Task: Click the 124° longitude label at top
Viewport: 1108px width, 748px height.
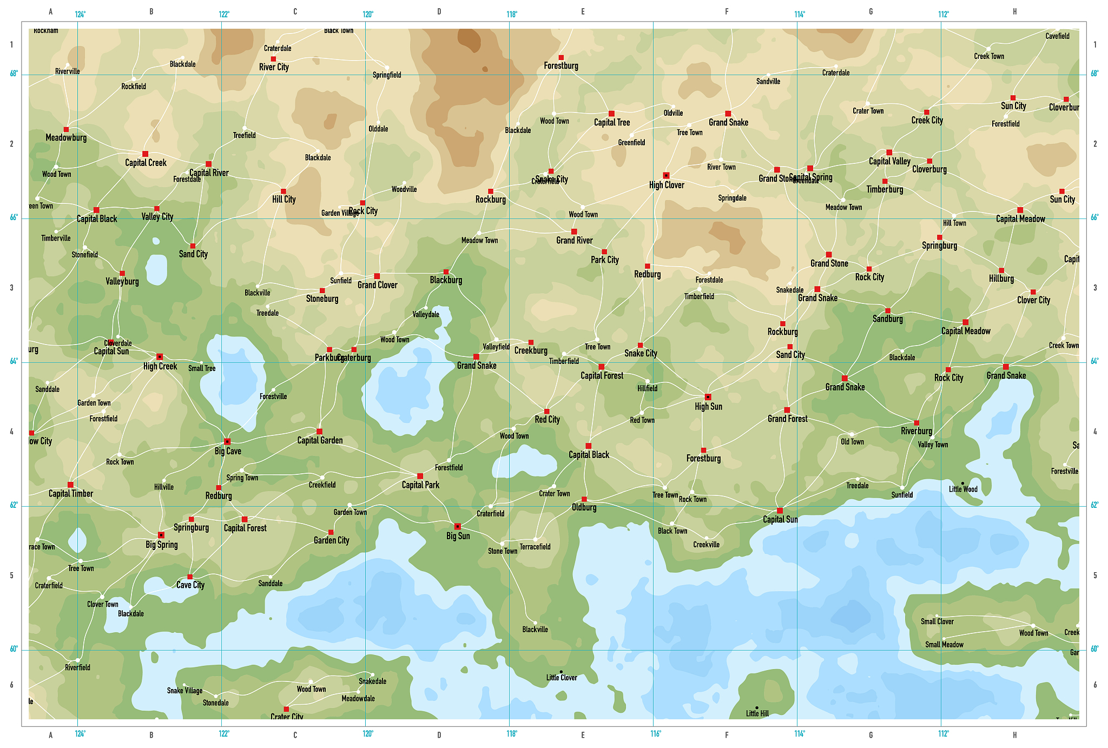Action: point(80,15)
